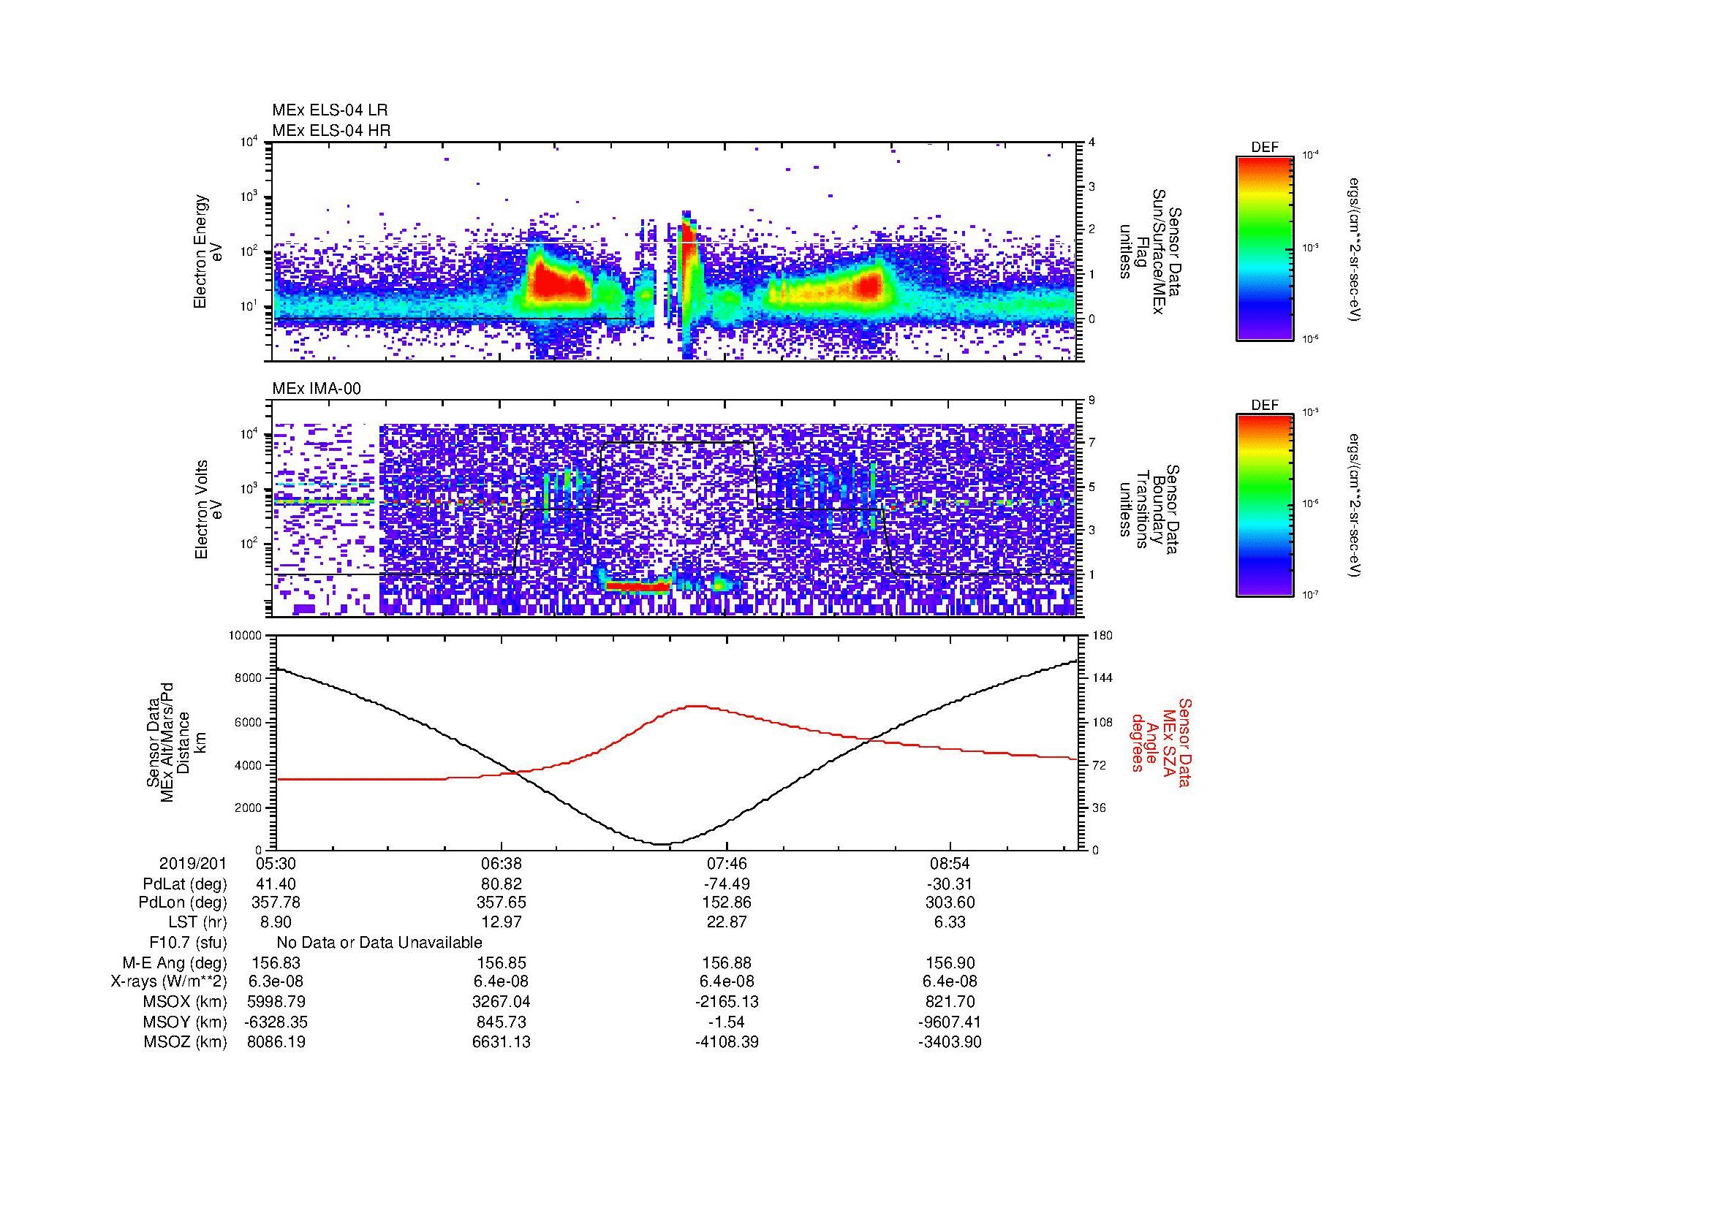Click the ELS DEF color bar
The width and height of the screenshot is (1710, 1208).
(x=1264, y=248)
